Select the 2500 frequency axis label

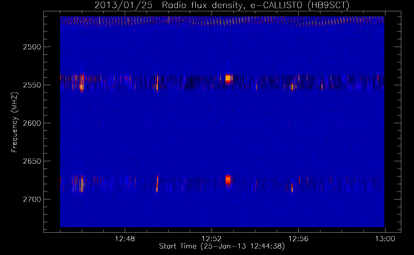click(x=32, y=47)
